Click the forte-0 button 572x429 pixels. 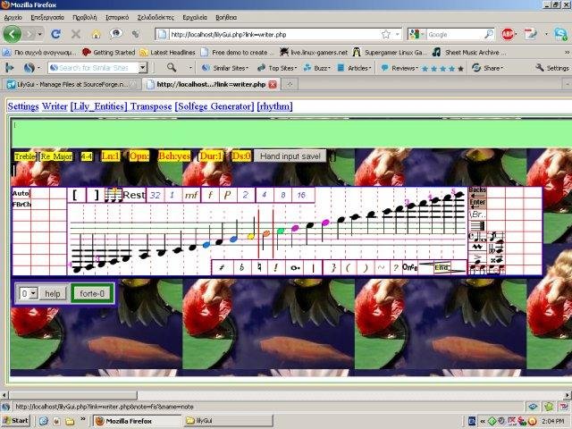coord(92,293)
